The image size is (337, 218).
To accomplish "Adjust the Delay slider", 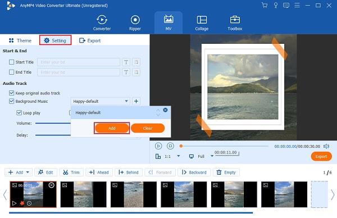I will coord(53,135).
